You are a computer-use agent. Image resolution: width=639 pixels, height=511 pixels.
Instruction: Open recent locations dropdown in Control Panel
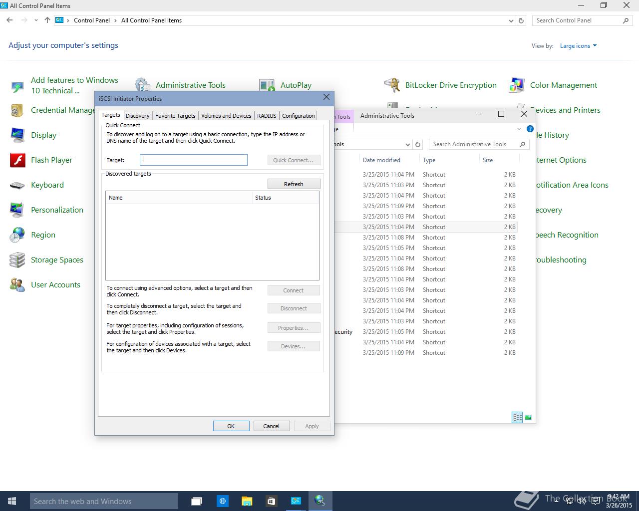[36, 20]
